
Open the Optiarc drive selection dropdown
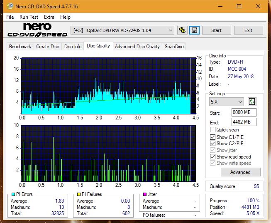coord(122,30)
